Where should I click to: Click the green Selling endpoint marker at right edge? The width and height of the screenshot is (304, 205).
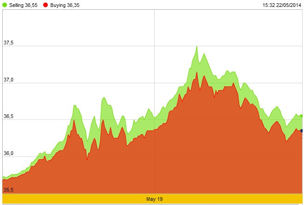302,116
